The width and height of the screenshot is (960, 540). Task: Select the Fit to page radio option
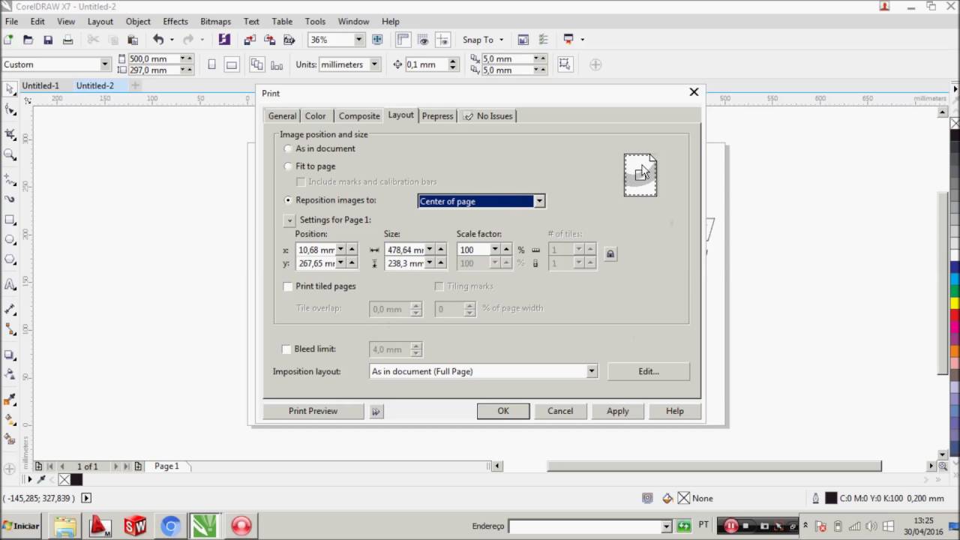pos(288,166)
